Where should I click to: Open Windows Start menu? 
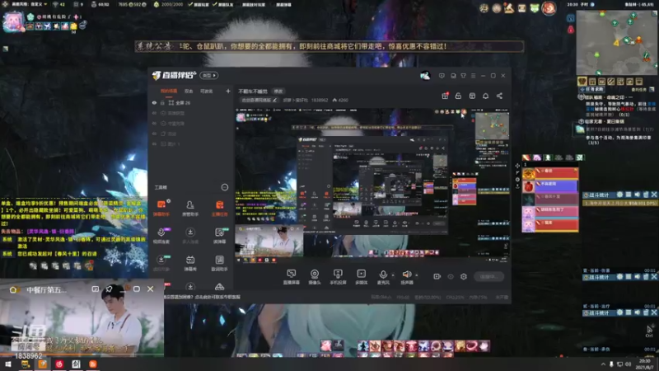[x=8, y=364]
